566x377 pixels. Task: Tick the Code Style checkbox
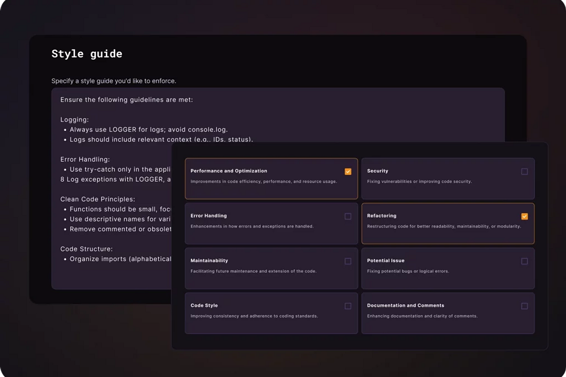tap(348, 306)
